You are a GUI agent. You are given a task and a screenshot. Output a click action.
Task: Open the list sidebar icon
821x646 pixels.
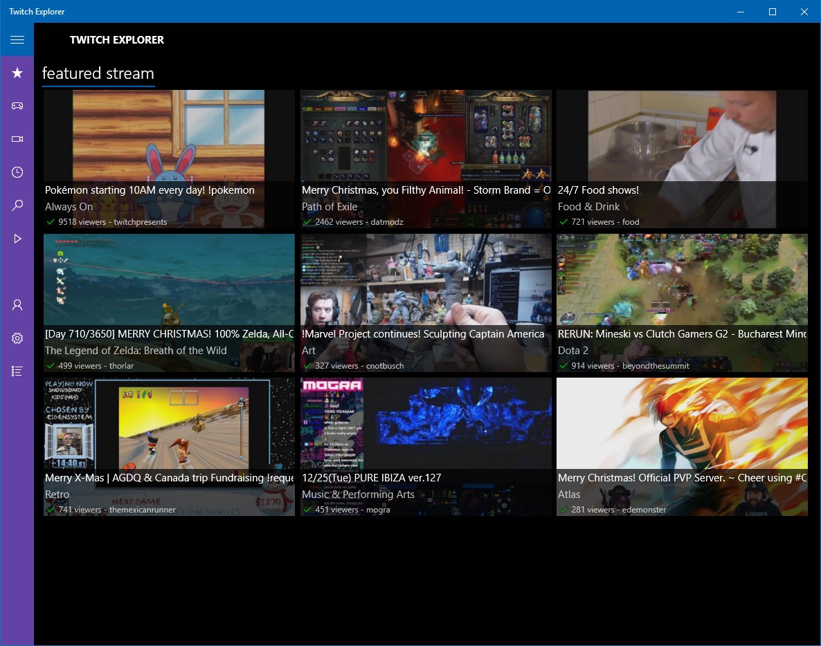[x=17, y=371]
